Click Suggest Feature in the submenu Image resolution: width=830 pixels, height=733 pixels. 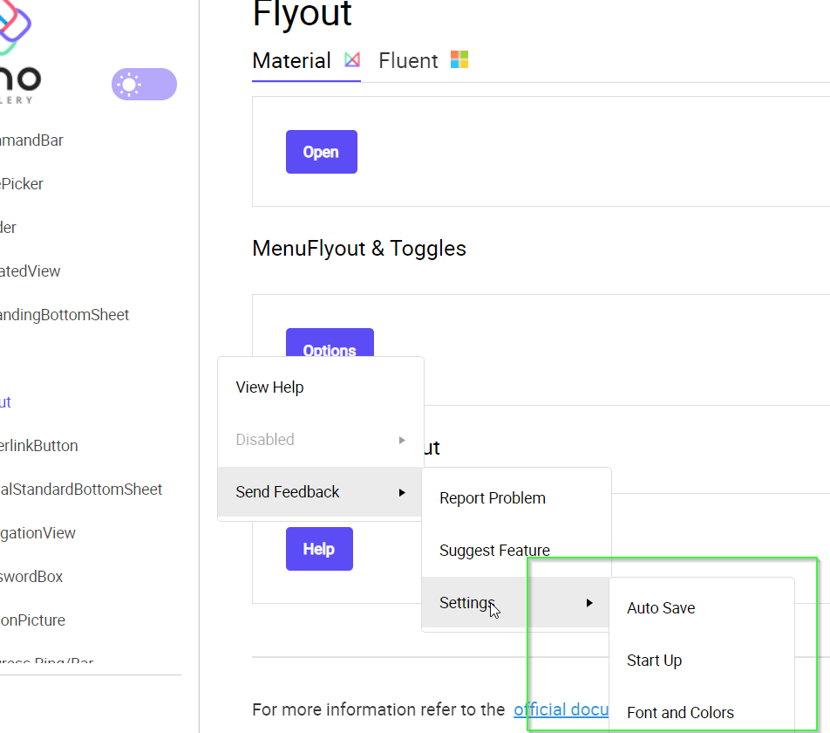pyautogui.click(x=495, y=550)
